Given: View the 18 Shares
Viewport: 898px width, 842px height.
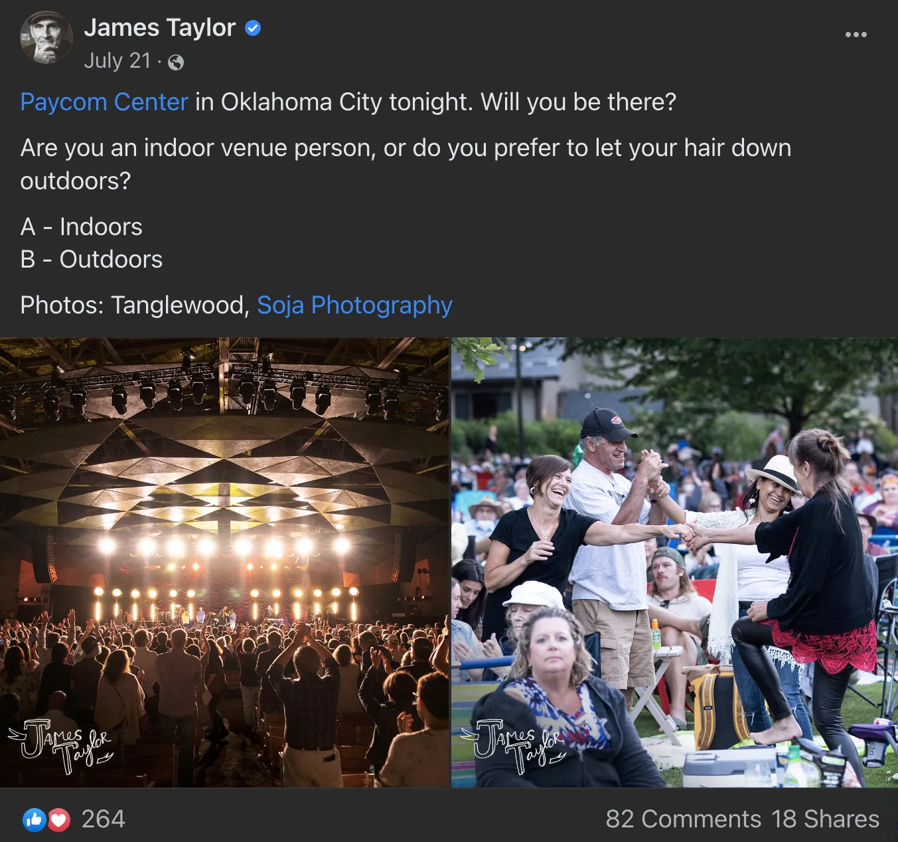Looking at the screenshot, I should (825, 819).
